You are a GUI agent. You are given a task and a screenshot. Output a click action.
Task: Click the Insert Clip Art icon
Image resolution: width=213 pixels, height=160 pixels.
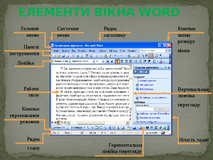(x=118, y=128)
